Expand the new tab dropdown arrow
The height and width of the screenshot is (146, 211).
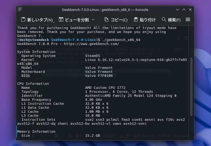coord(54,22)
